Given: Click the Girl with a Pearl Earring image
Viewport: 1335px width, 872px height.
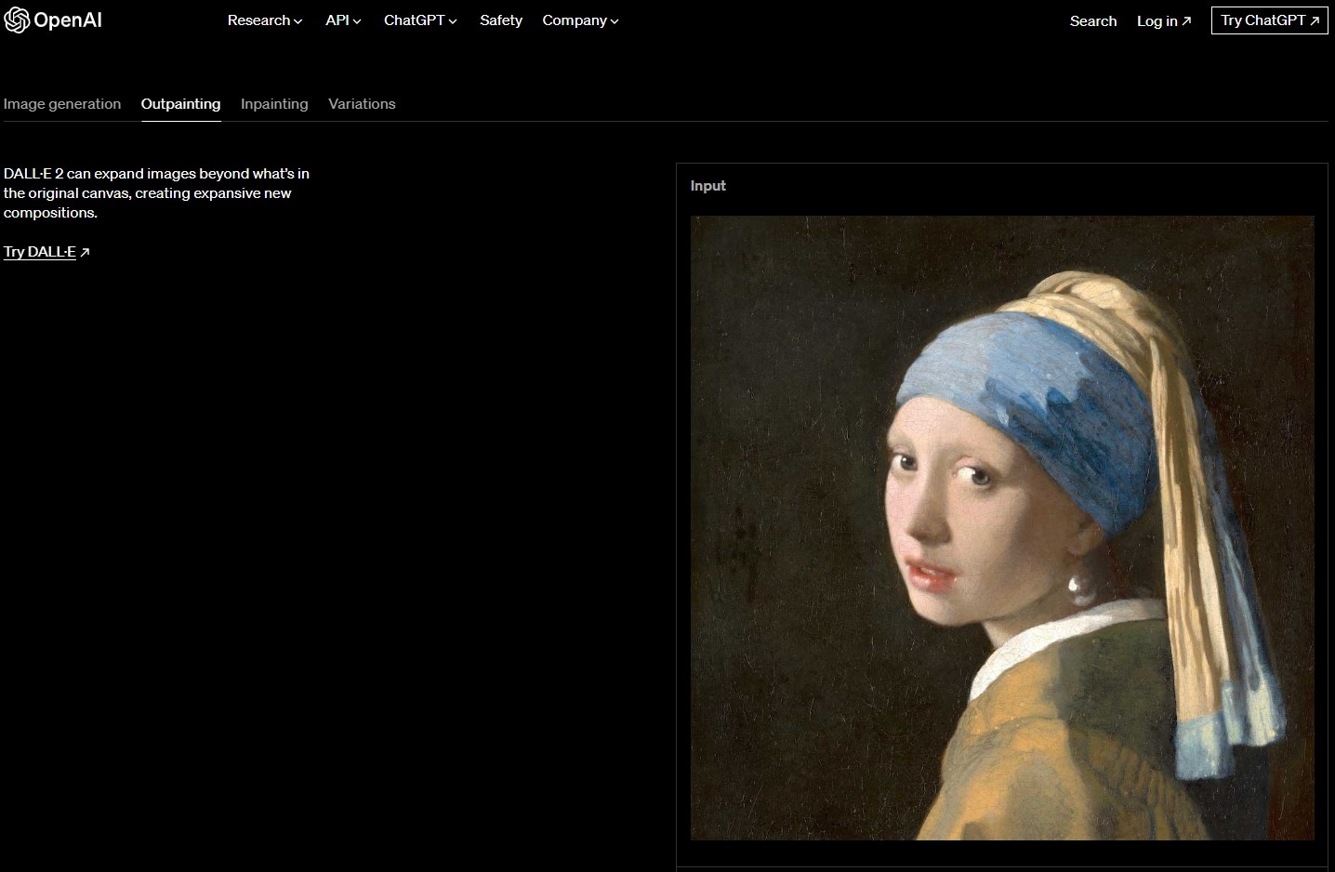Looking at the screenshot, I should [x=1002, y=528].
